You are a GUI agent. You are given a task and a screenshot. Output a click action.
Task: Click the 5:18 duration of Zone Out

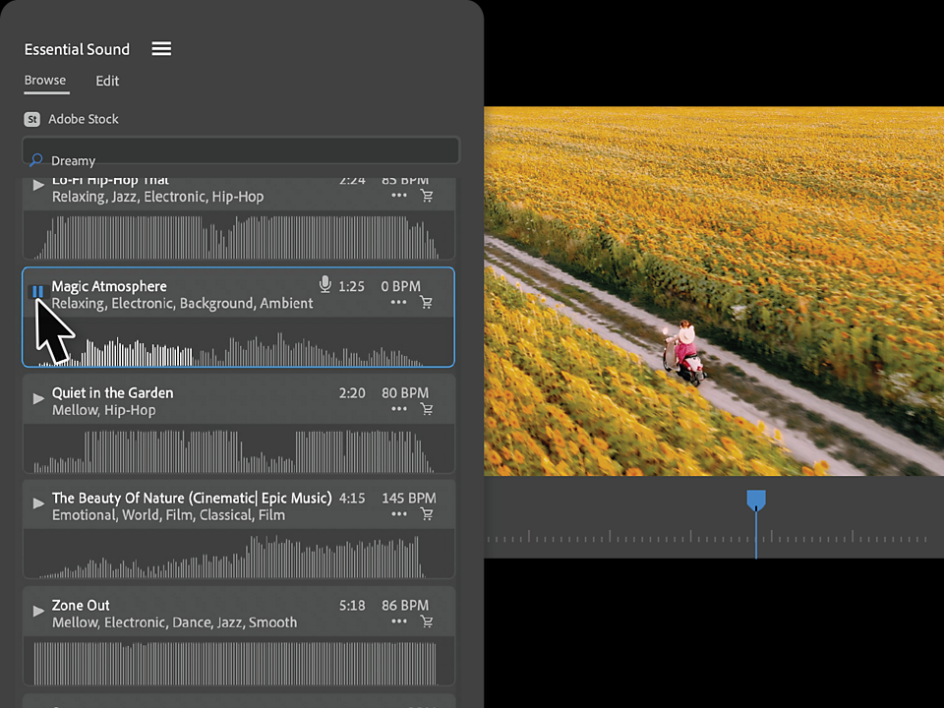(352, 605)
